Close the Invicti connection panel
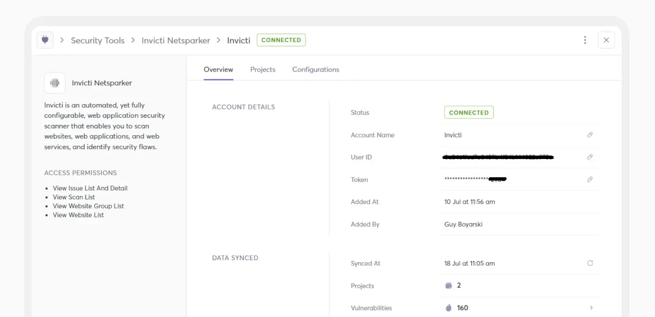 pyautogui.click(x=606, y=40)
